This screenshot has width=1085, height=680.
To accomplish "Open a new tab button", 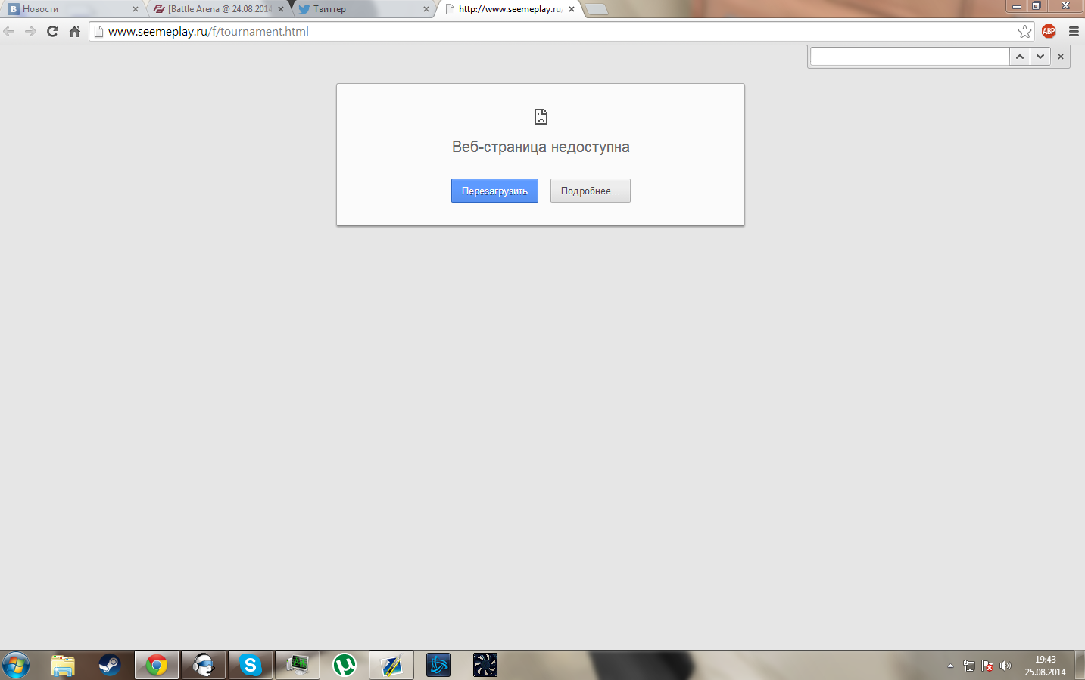I will click(x=597, y=9).
